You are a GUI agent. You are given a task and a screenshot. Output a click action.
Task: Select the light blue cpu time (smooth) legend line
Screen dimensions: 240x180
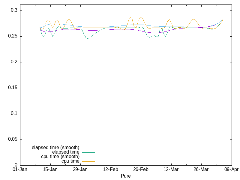click(89, 157)
